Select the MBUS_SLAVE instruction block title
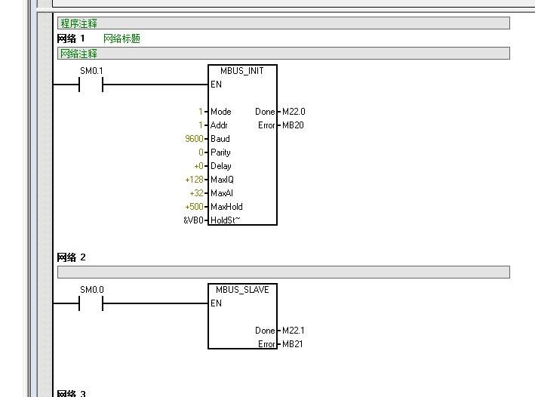Image resolution: width=535 pixels, height=397 pixels. [x=242, y=290]
